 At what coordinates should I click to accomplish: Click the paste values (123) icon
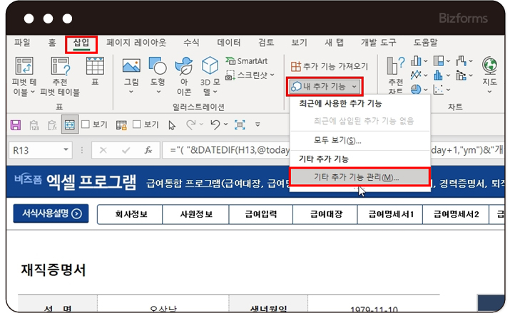click(34, 125)
